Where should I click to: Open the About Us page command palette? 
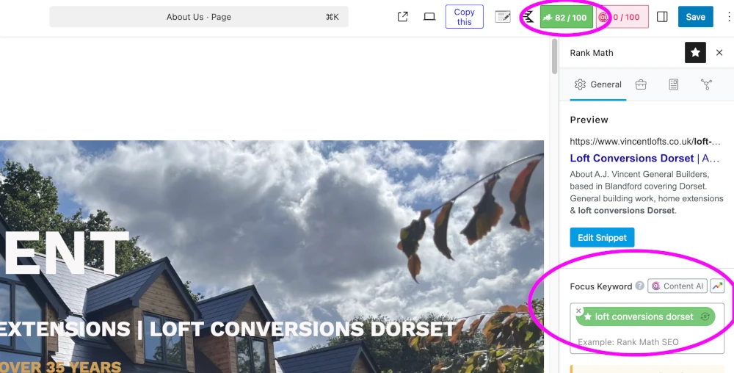click(199, 17)
